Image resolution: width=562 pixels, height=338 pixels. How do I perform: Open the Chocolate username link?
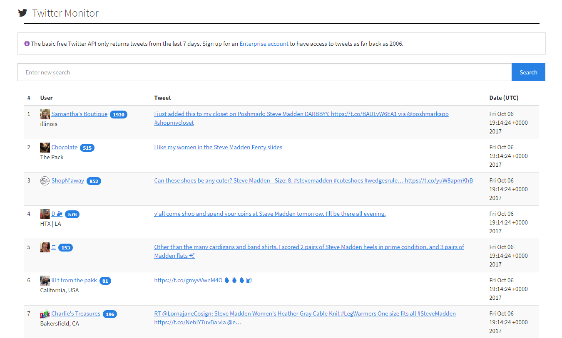65,147
